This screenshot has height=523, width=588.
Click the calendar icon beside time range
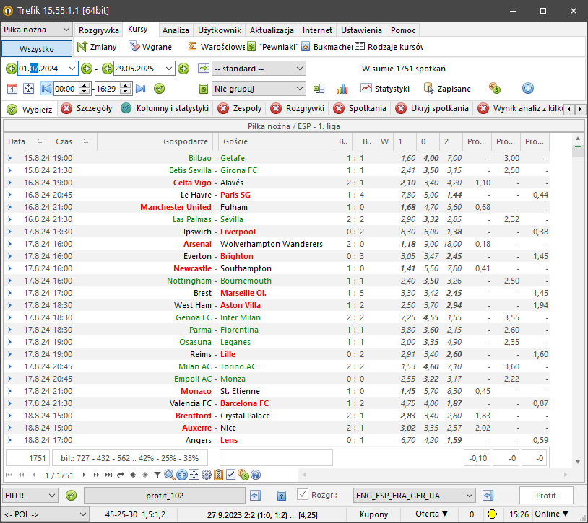click(12, 89)
